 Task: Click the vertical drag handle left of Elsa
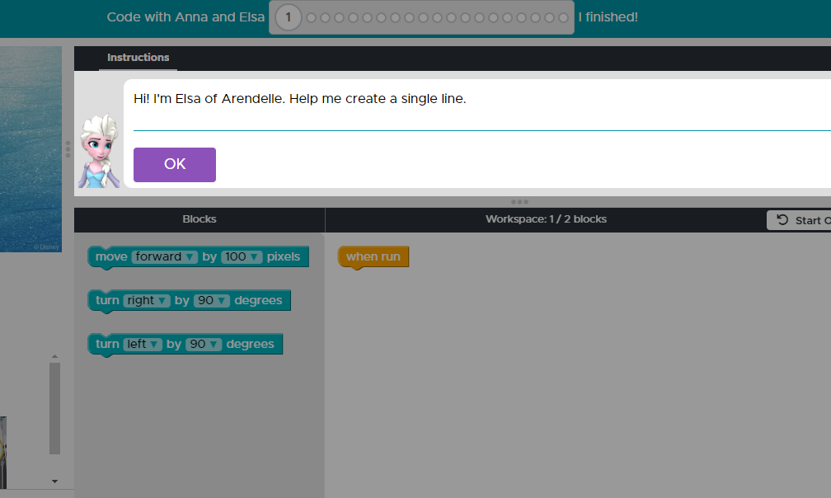(x=68, y=149)
